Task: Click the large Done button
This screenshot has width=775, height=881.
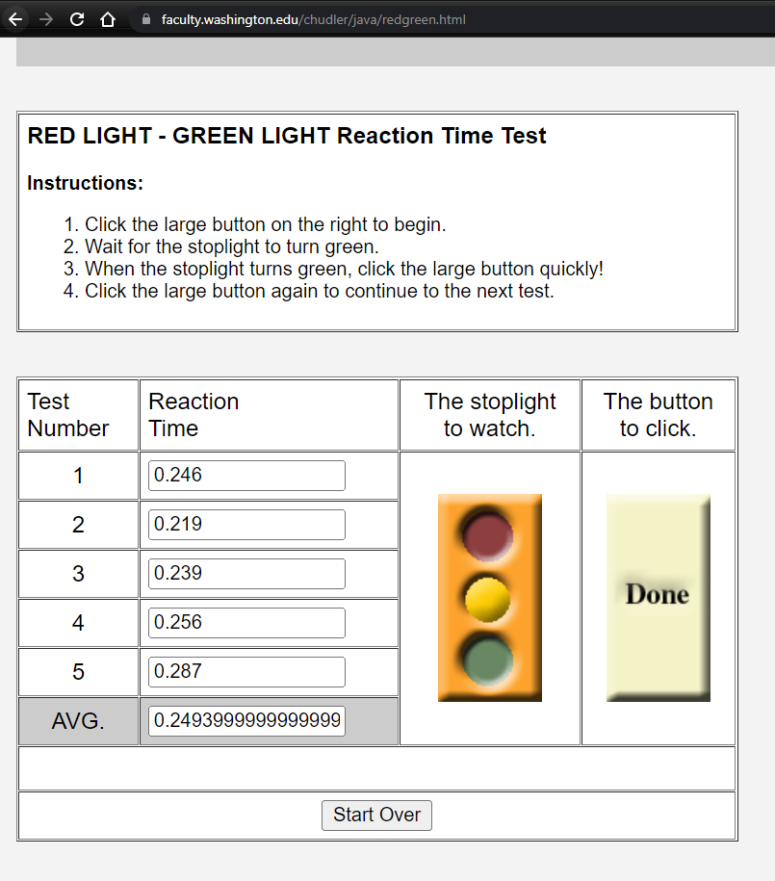Action: pos(659,598)
